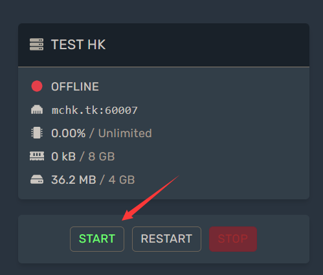The height and width of the screenshot is (275, 323).
Task: Click the Unlimited CPU limit text
Action: (125, 133)
